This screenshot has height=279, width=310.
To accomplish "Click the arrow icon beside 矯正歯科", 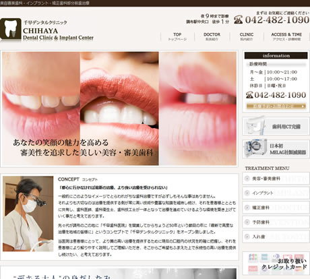I will click(x=247, y=208).
